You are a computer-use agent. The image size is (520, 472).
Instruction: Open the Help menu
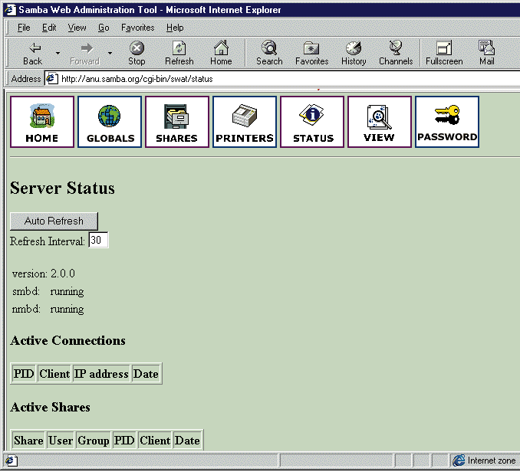[x=175, y=28]
